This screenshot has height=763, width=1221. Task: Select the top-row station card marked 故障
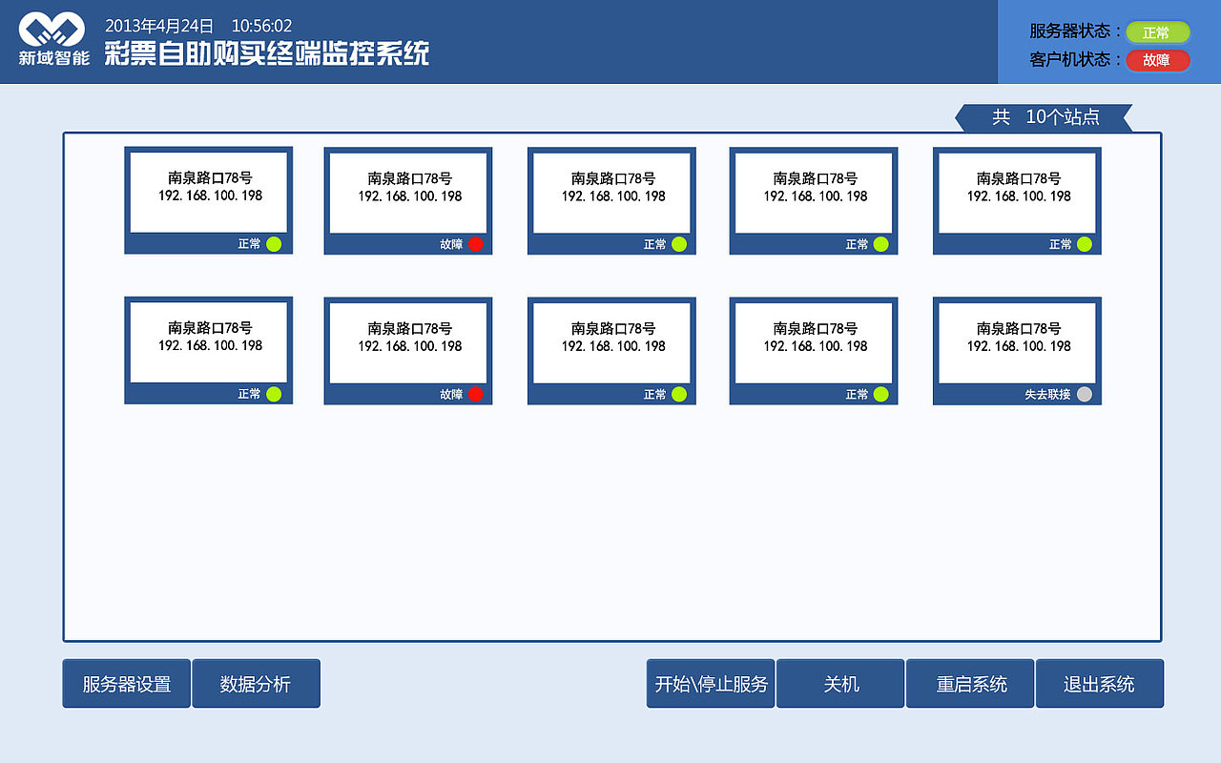click(x=408, y=200)
